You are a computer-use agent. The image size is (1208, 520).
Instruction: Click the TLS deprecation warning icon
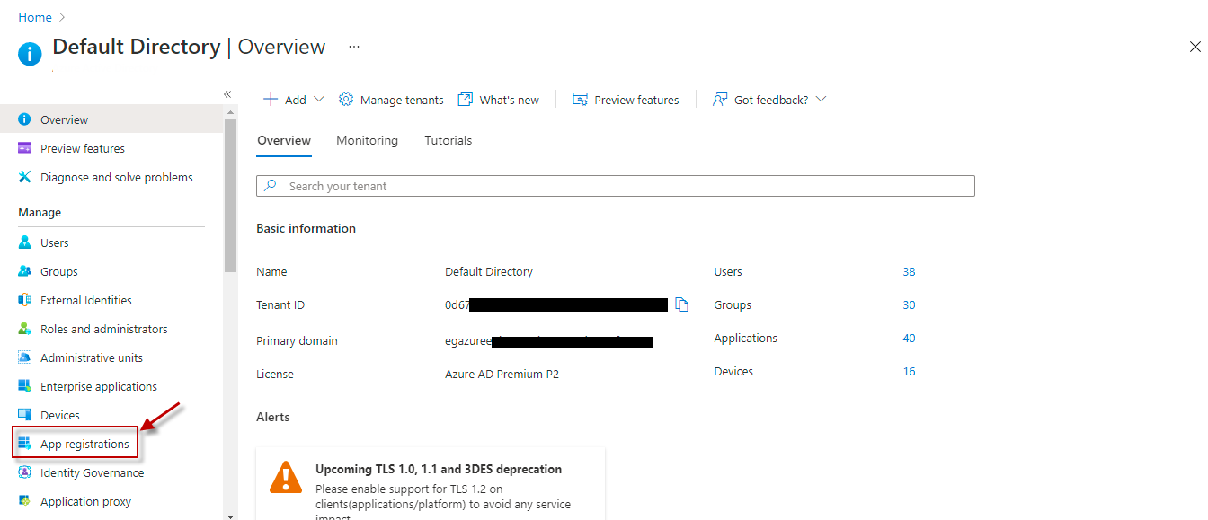[x=286, y=476]
